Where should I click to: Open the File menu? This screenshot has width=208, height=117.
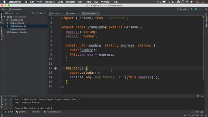point(25,2)
